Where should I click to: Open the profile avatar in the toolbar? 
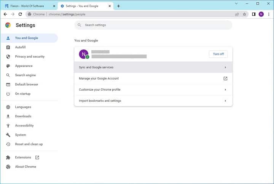pyautogui.click(x=261, y=14)
